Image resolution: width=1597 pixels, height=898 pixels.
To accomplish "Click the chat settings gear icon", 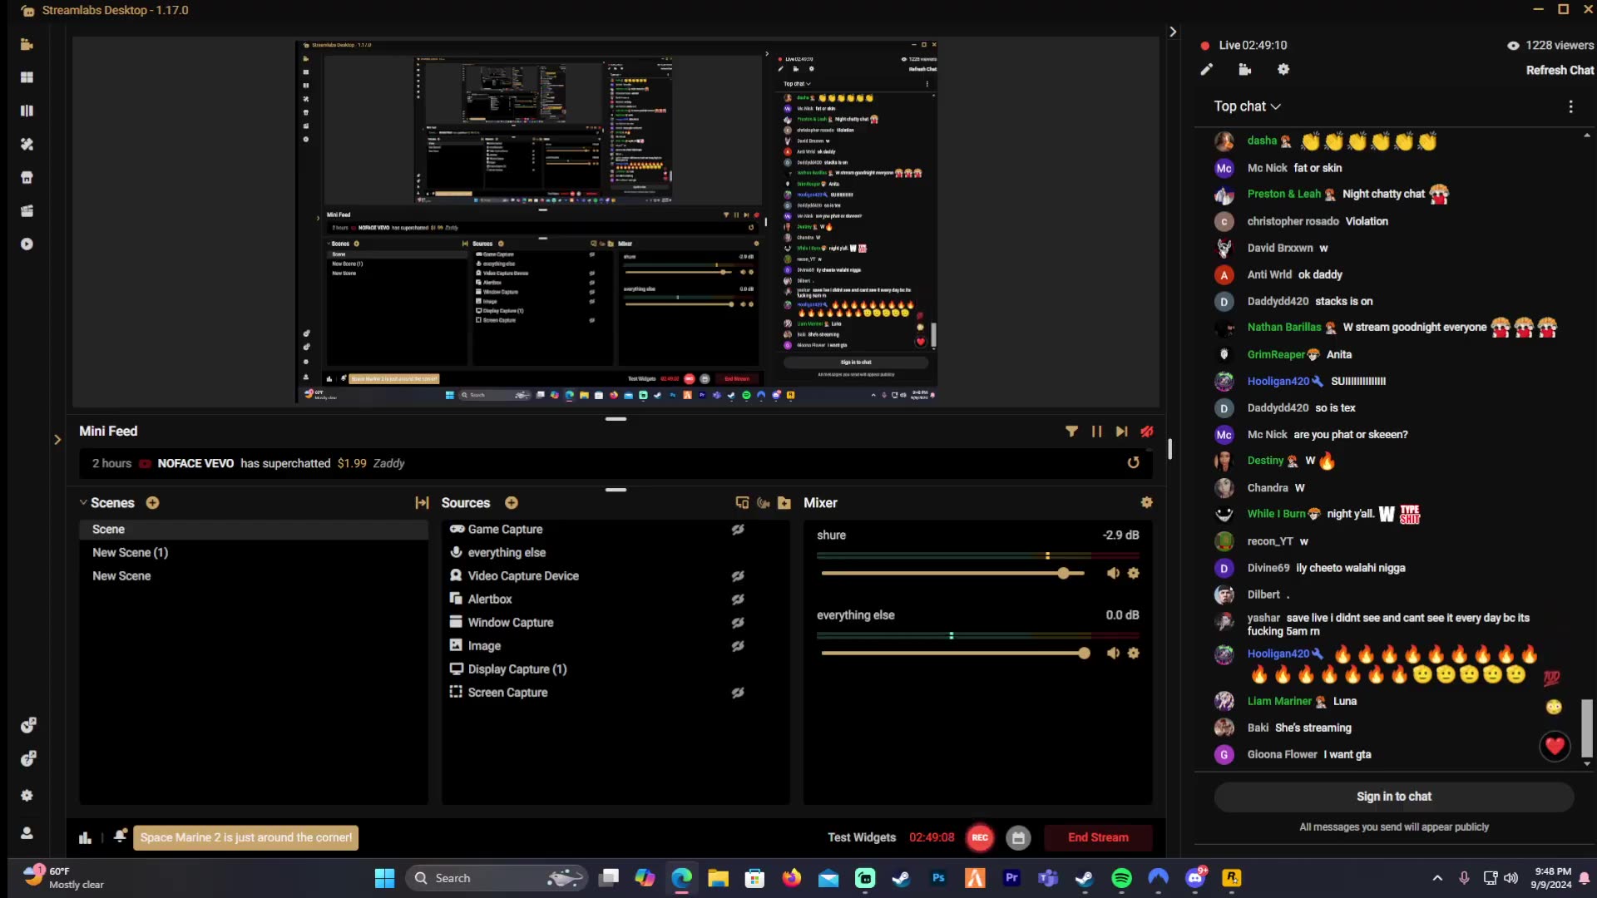I will tap(1283, 70).
